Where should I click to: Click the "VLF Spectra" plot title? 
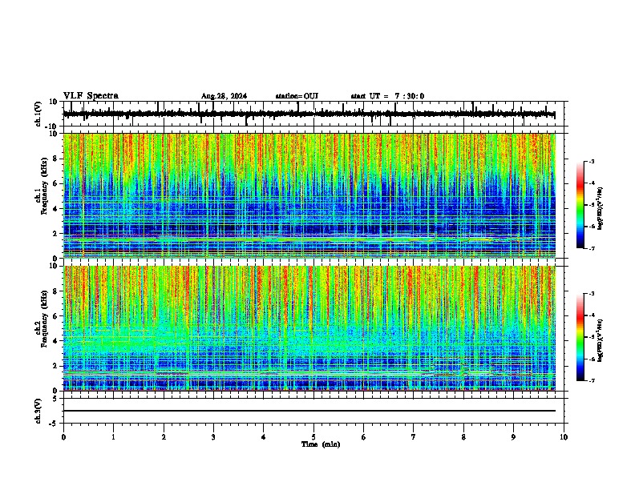click(91, 96)
